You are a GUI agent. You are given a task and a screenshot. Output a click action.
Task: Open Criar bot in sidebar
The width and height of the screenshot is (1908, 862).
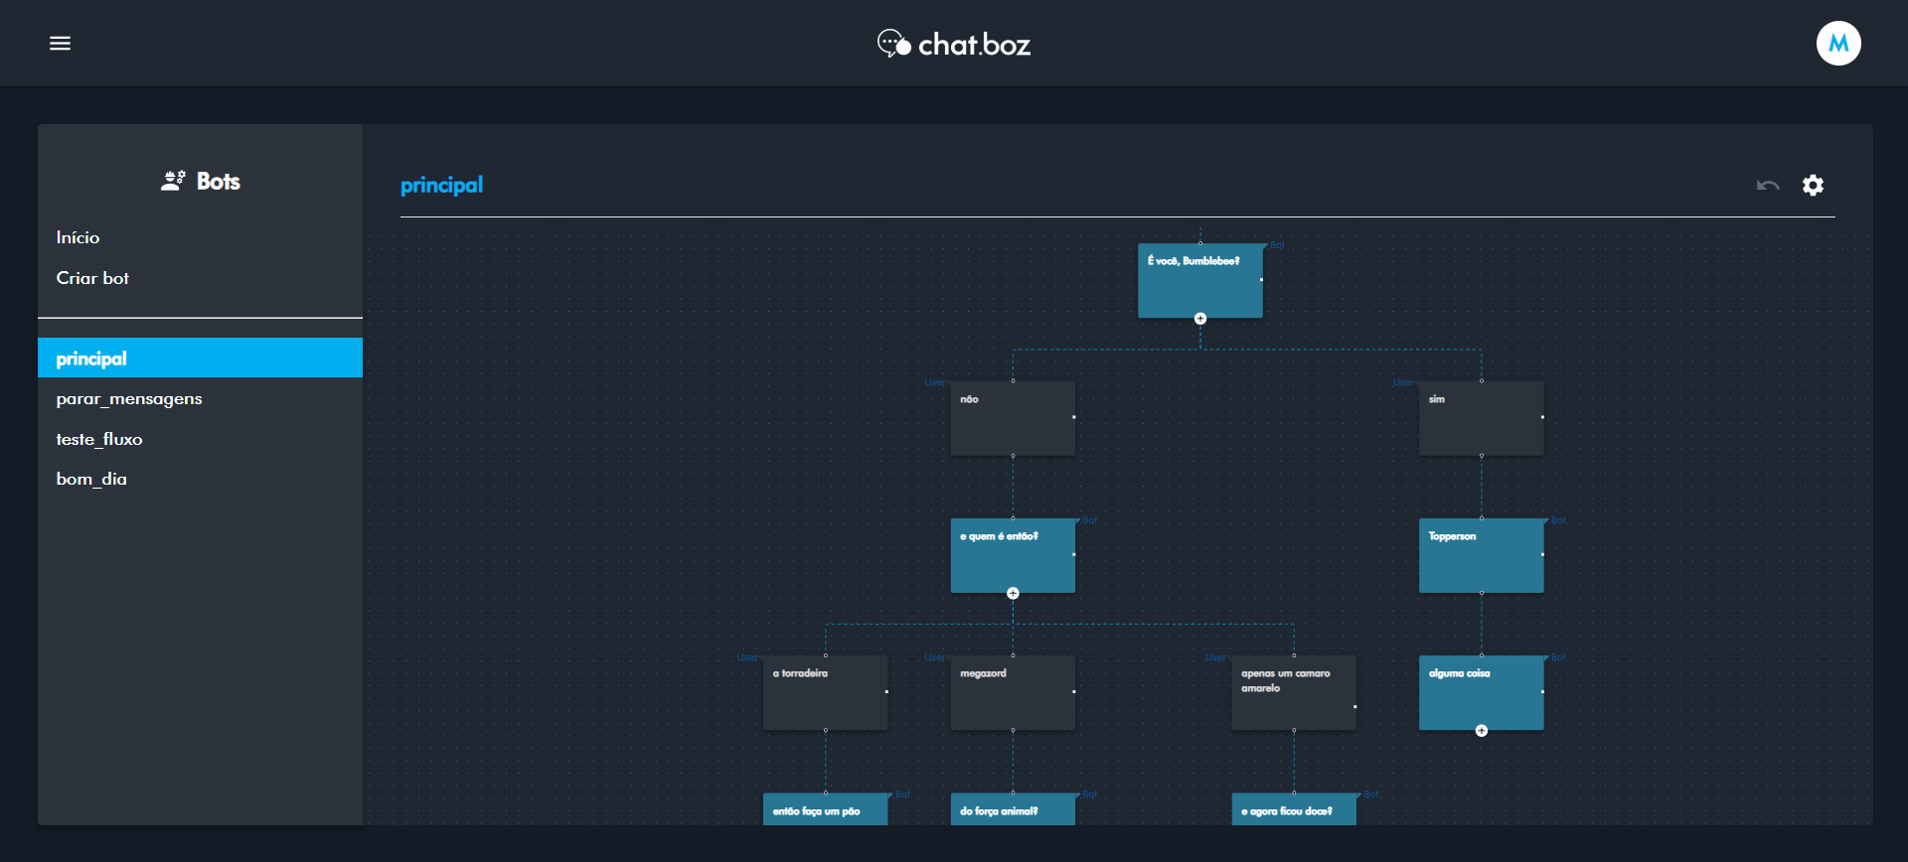point(92,278)
